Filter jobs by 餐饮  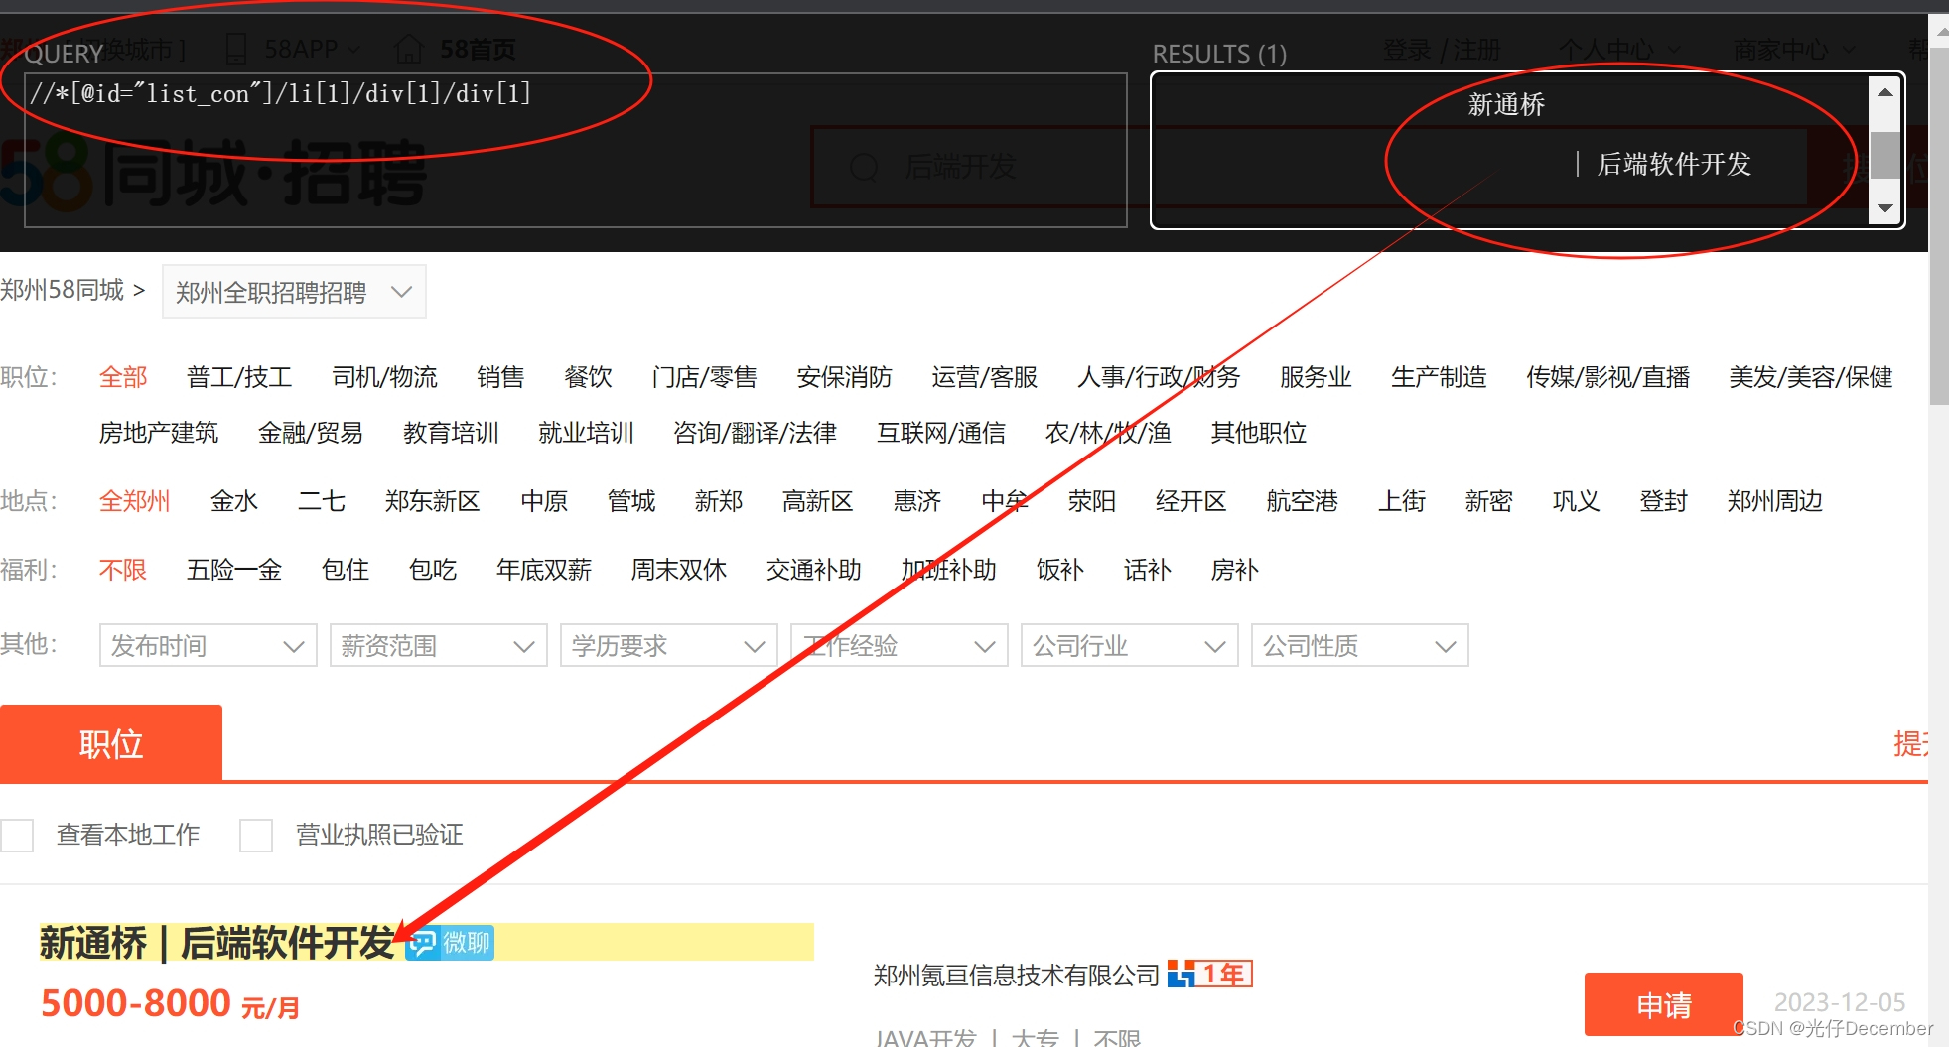tap(588, 377)
